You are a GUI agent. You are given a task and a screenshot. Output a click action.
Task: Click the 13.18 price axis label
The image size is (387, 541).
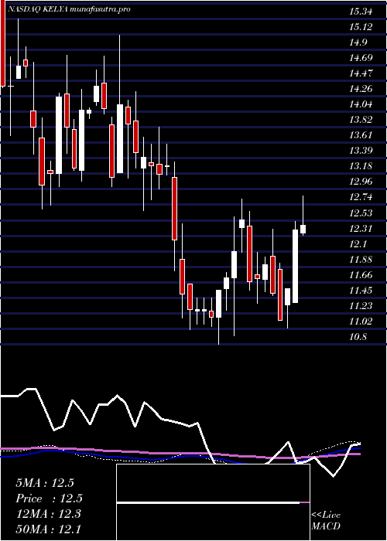click(x=361, y=166)
